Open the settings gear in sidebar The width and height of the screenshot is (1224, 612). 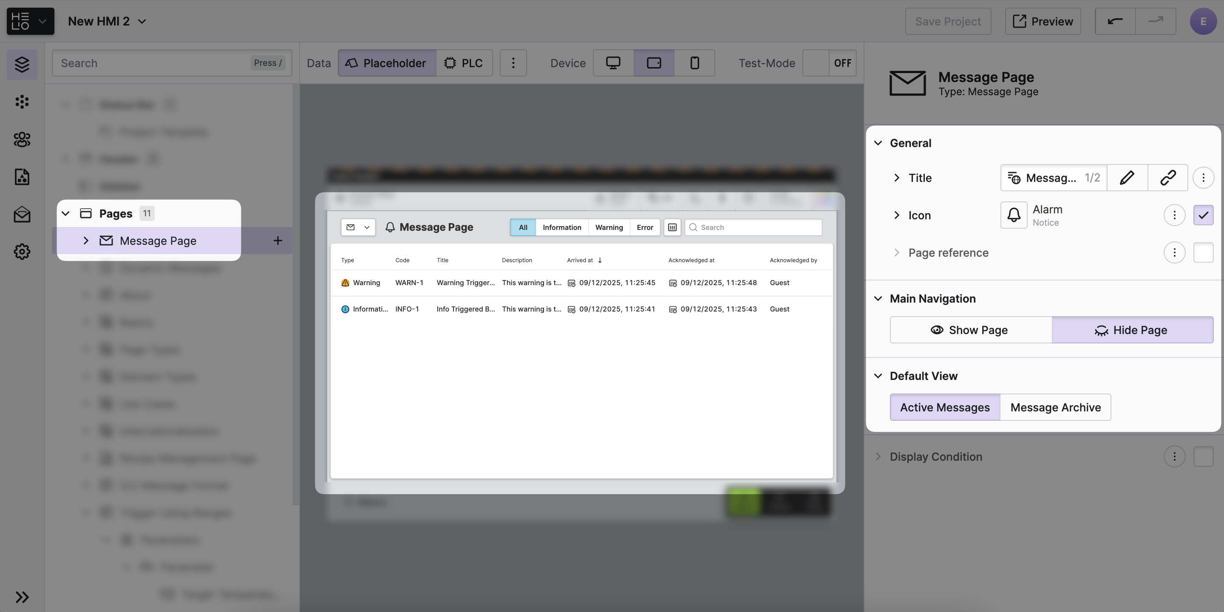(22, 251)
